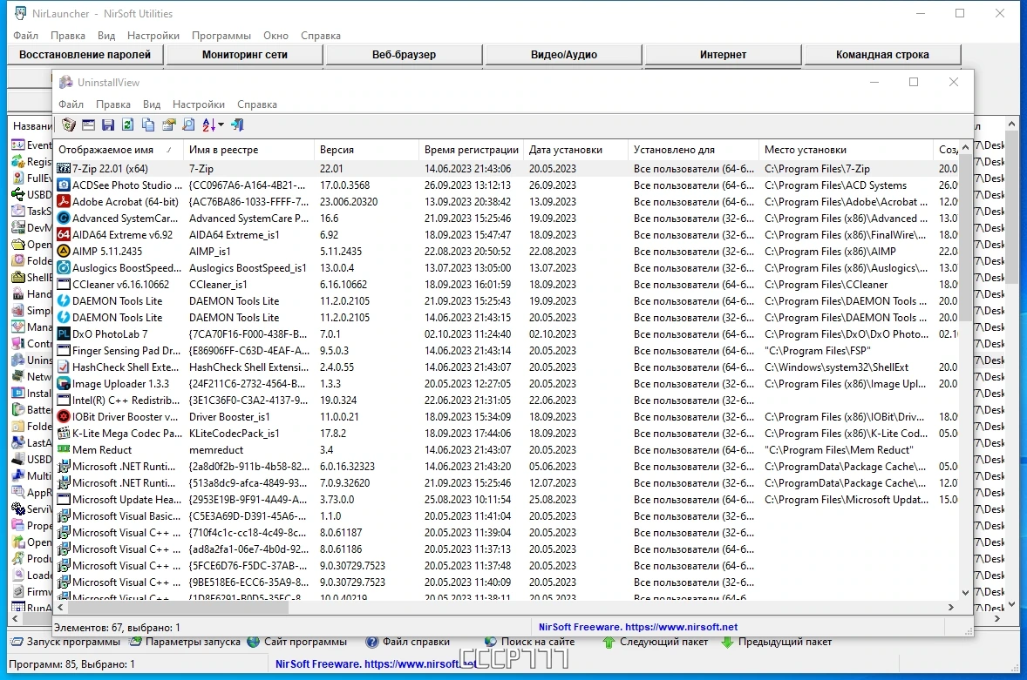
Task: Select the Advanced SystemCar... row
Action: pyautogui.click(x=507, y=219)
